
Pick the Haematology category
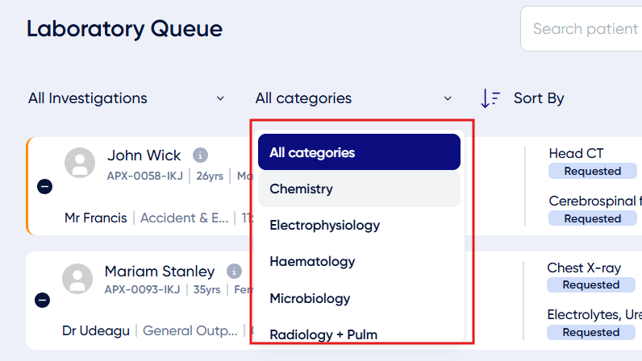pos(359,262)
